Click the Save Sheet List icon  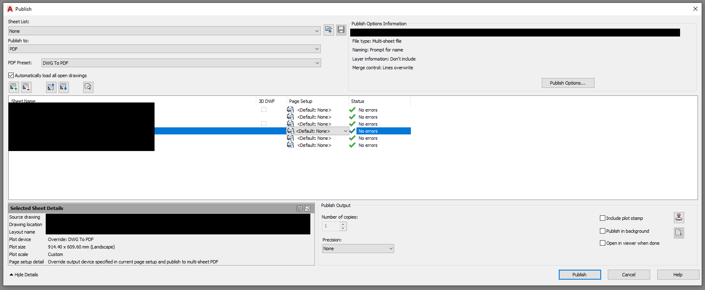pyautogui.click(x=341, y=30)
